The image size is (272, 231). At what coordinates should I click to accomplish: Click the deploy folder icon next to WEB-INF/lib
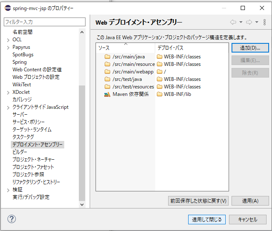tap(159, 94)
